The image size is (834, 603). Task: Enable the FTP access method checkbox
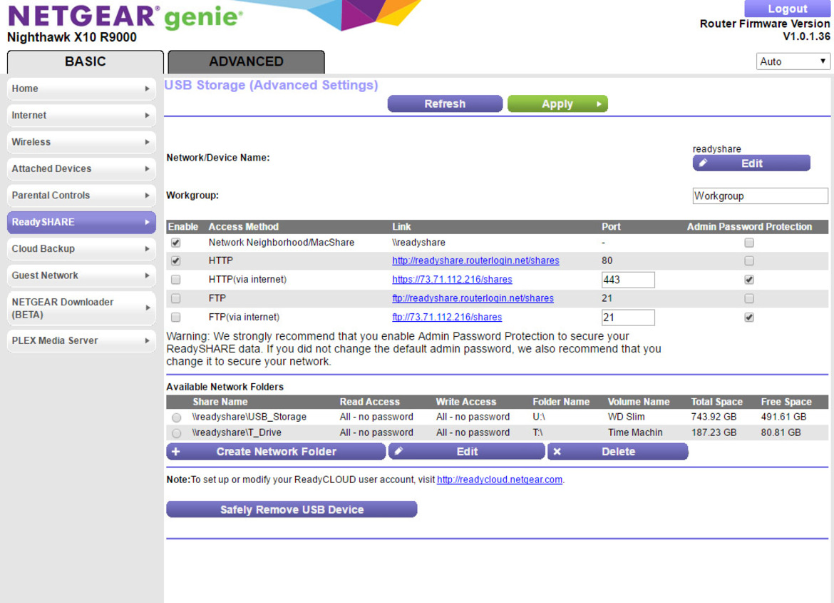click(175, 298)
